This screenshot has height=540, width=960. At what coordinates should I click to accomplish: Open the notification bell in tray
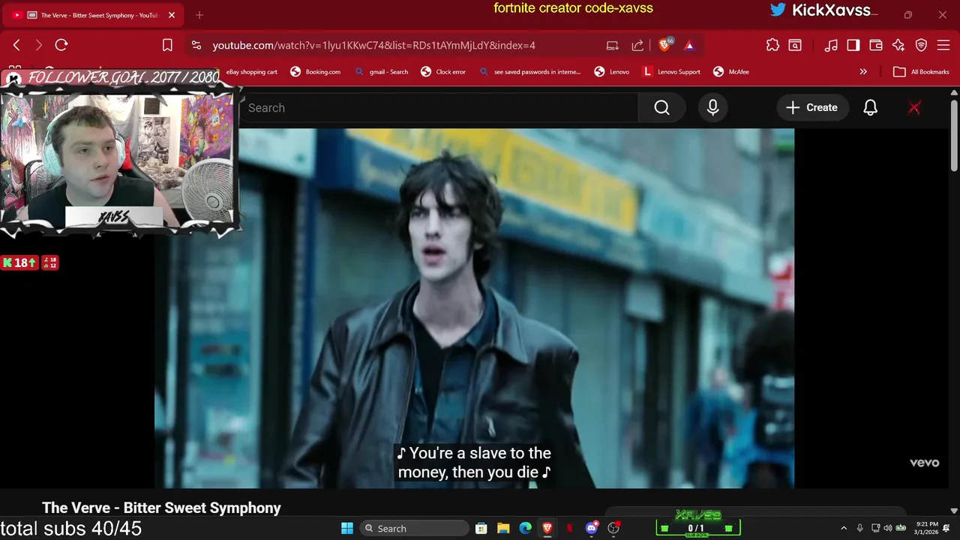pyautogui.click(x=946, y=528)
